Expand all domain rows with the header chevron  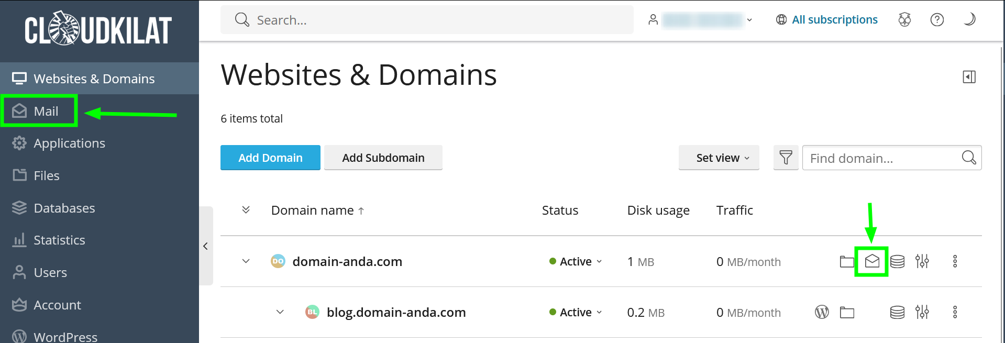246,210
